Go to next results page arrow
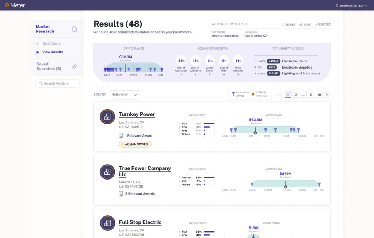 pyautogui.click(x=327, y=95)
